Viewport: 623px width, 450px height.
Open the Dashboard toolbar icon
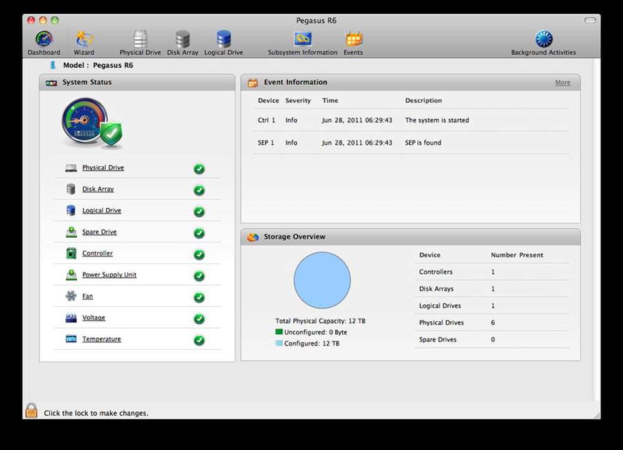44,39
